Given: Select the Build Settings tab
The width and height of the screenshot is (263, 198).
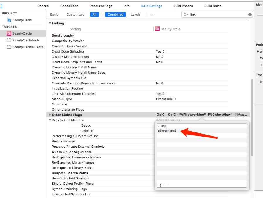Looking at the screenshot, I should 151,6.
